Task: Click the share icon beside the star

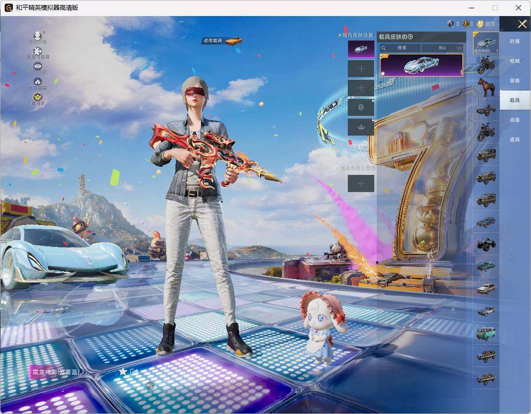Action: click(134, 372)
